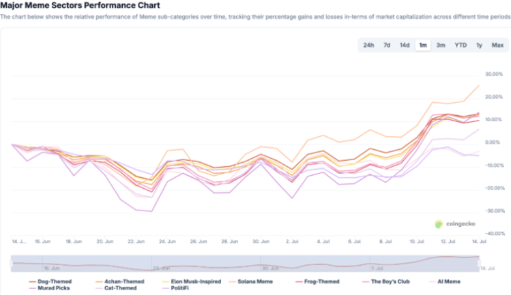Screen dimensions: 511x295
Task: Show year-to-date with YTD button
Action: [461, 46]
